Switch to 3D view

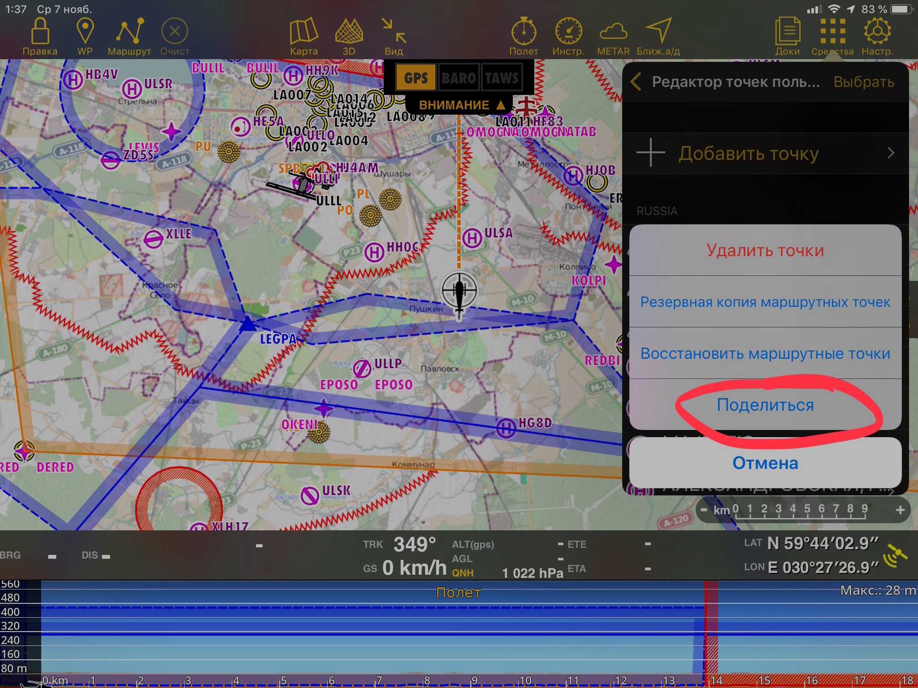point(349,32)
